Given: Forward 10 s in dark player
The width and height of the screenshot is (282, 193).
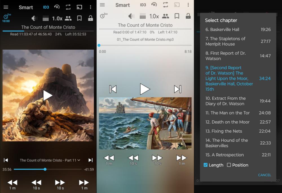Looking at the screenshot, I should pyautogui.click(x=60, y=185).
